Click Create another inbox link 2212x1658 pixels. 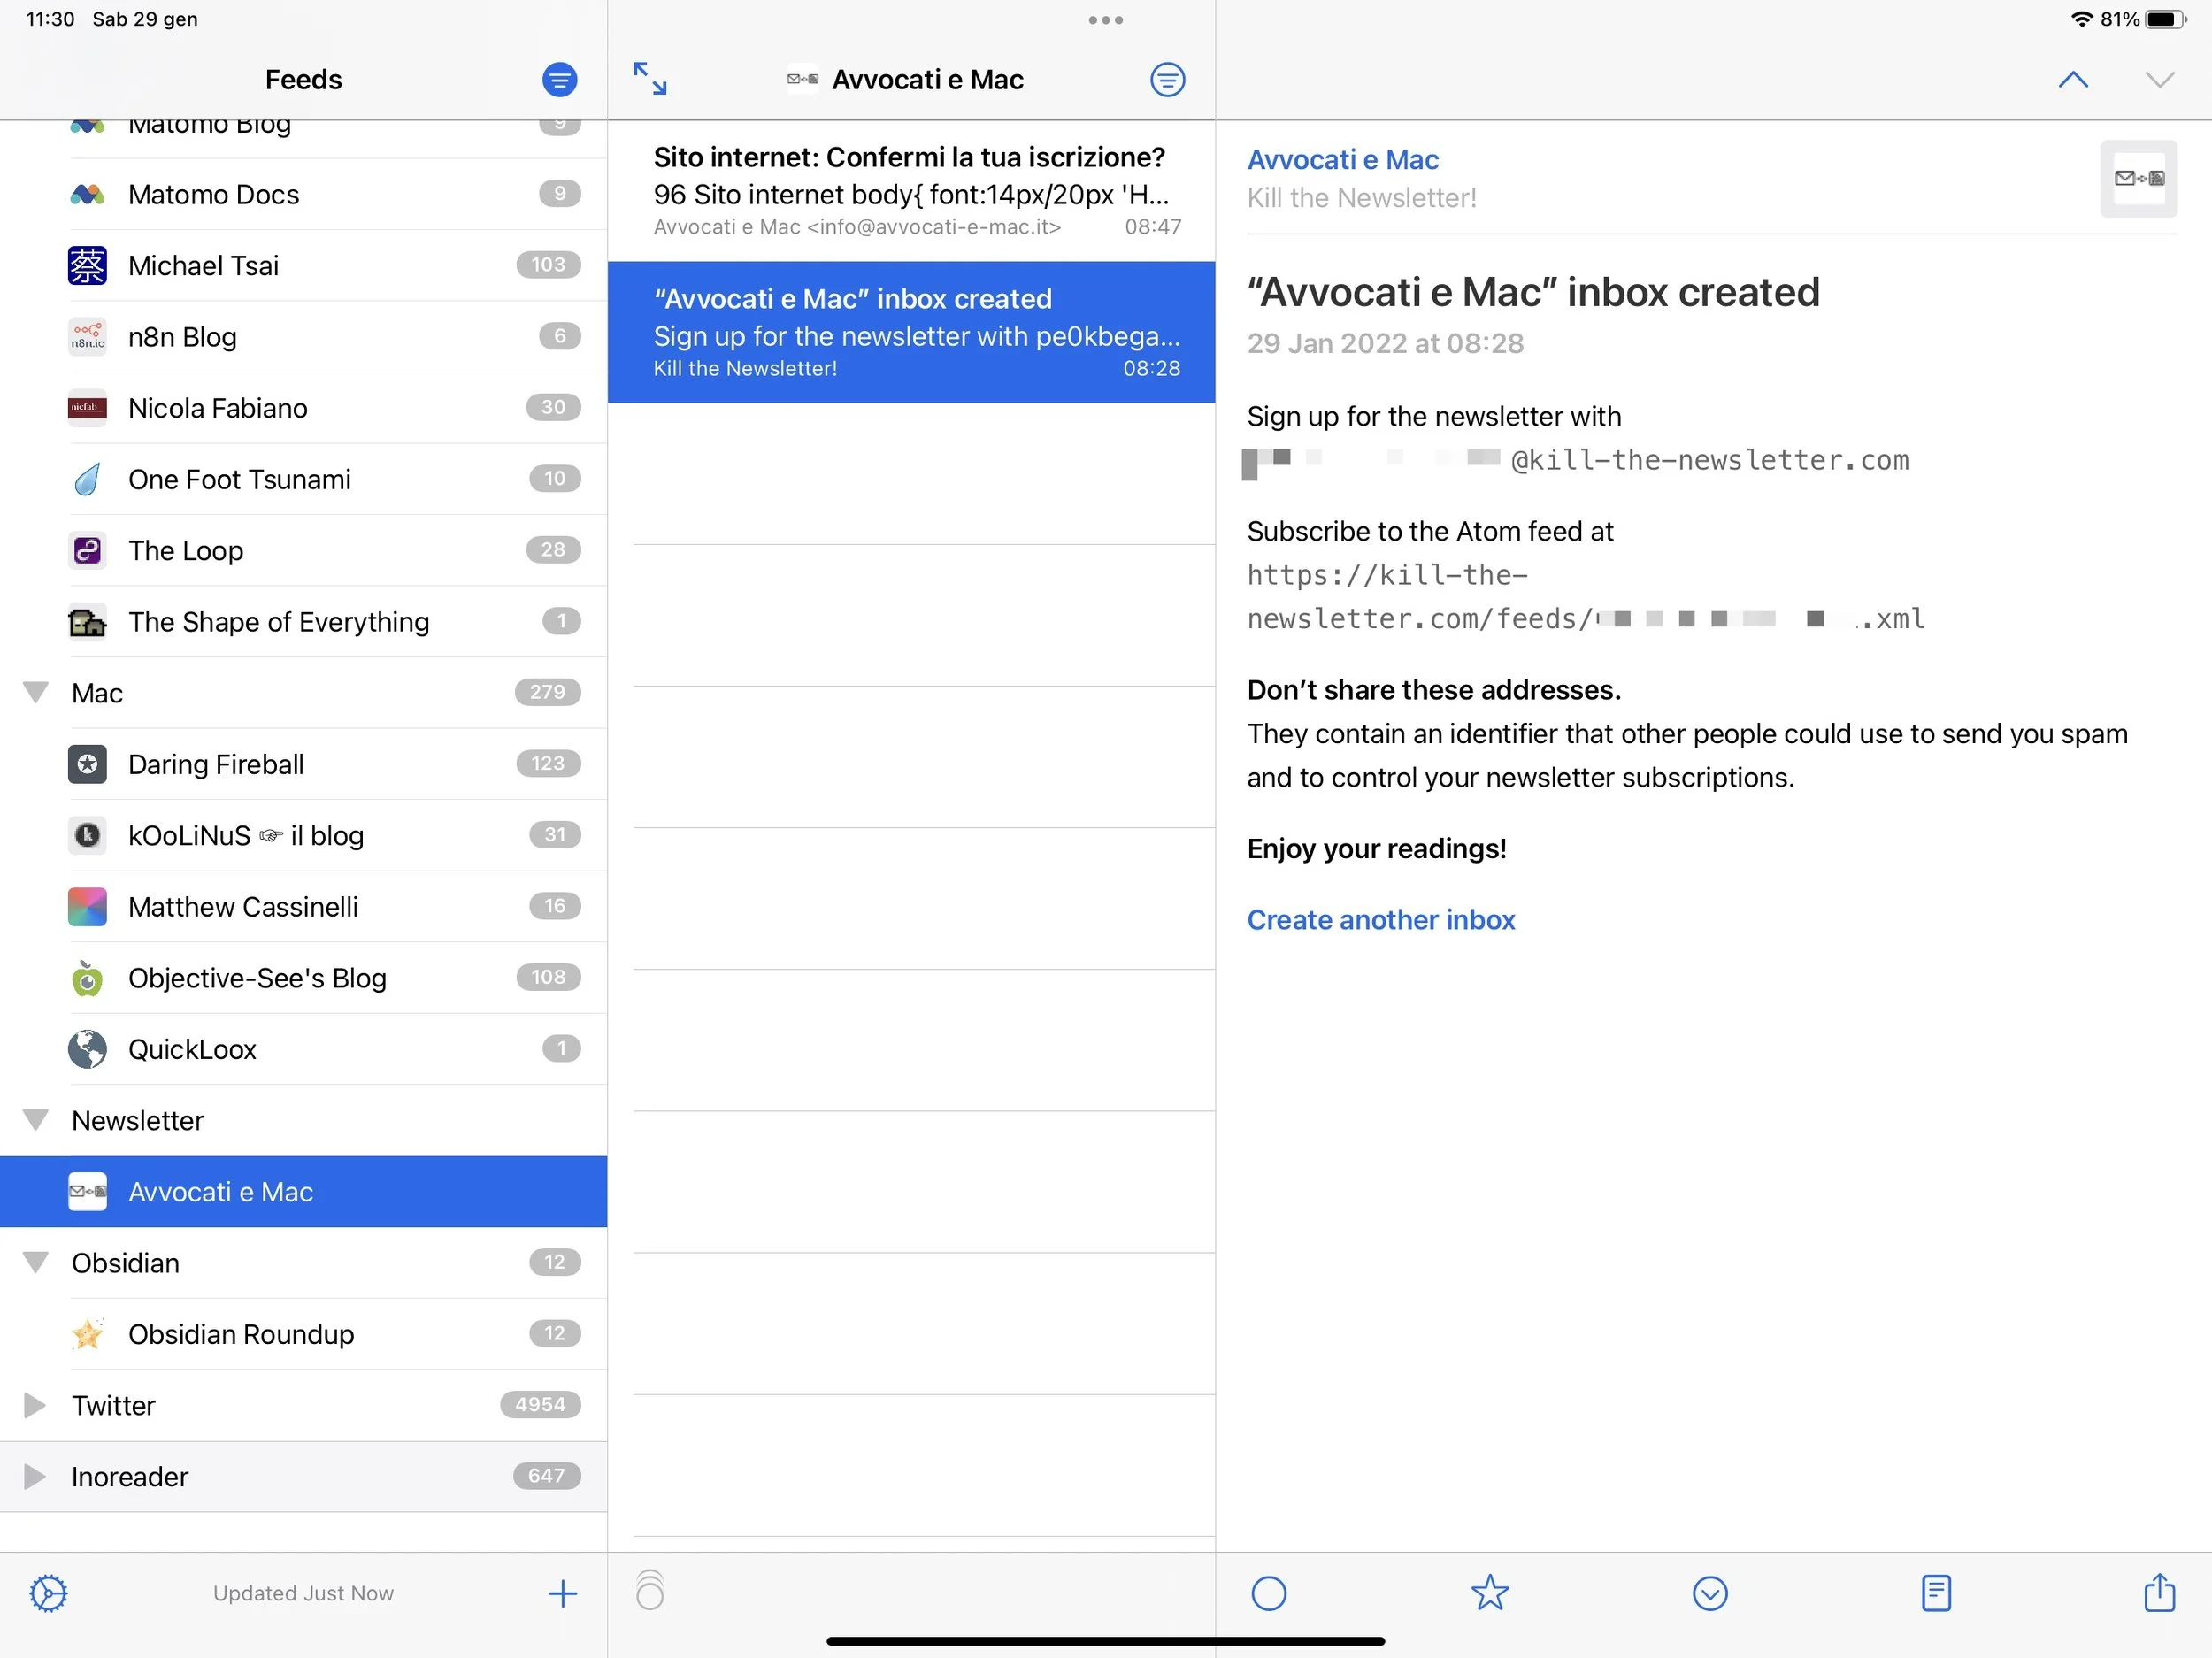pyautogui.click(x=1380, y=919)
